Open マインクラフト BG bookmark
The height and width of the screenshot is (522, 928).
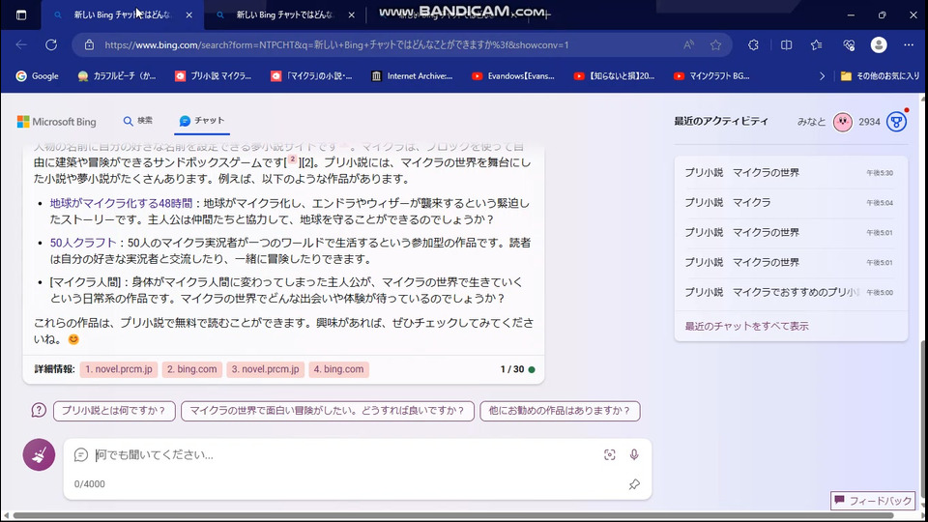(x=712, y=75)
